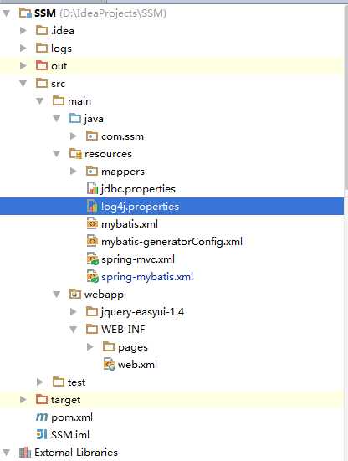Click the SSM.iml module file icon
This screenshot has height=461, width=348.
42,434
